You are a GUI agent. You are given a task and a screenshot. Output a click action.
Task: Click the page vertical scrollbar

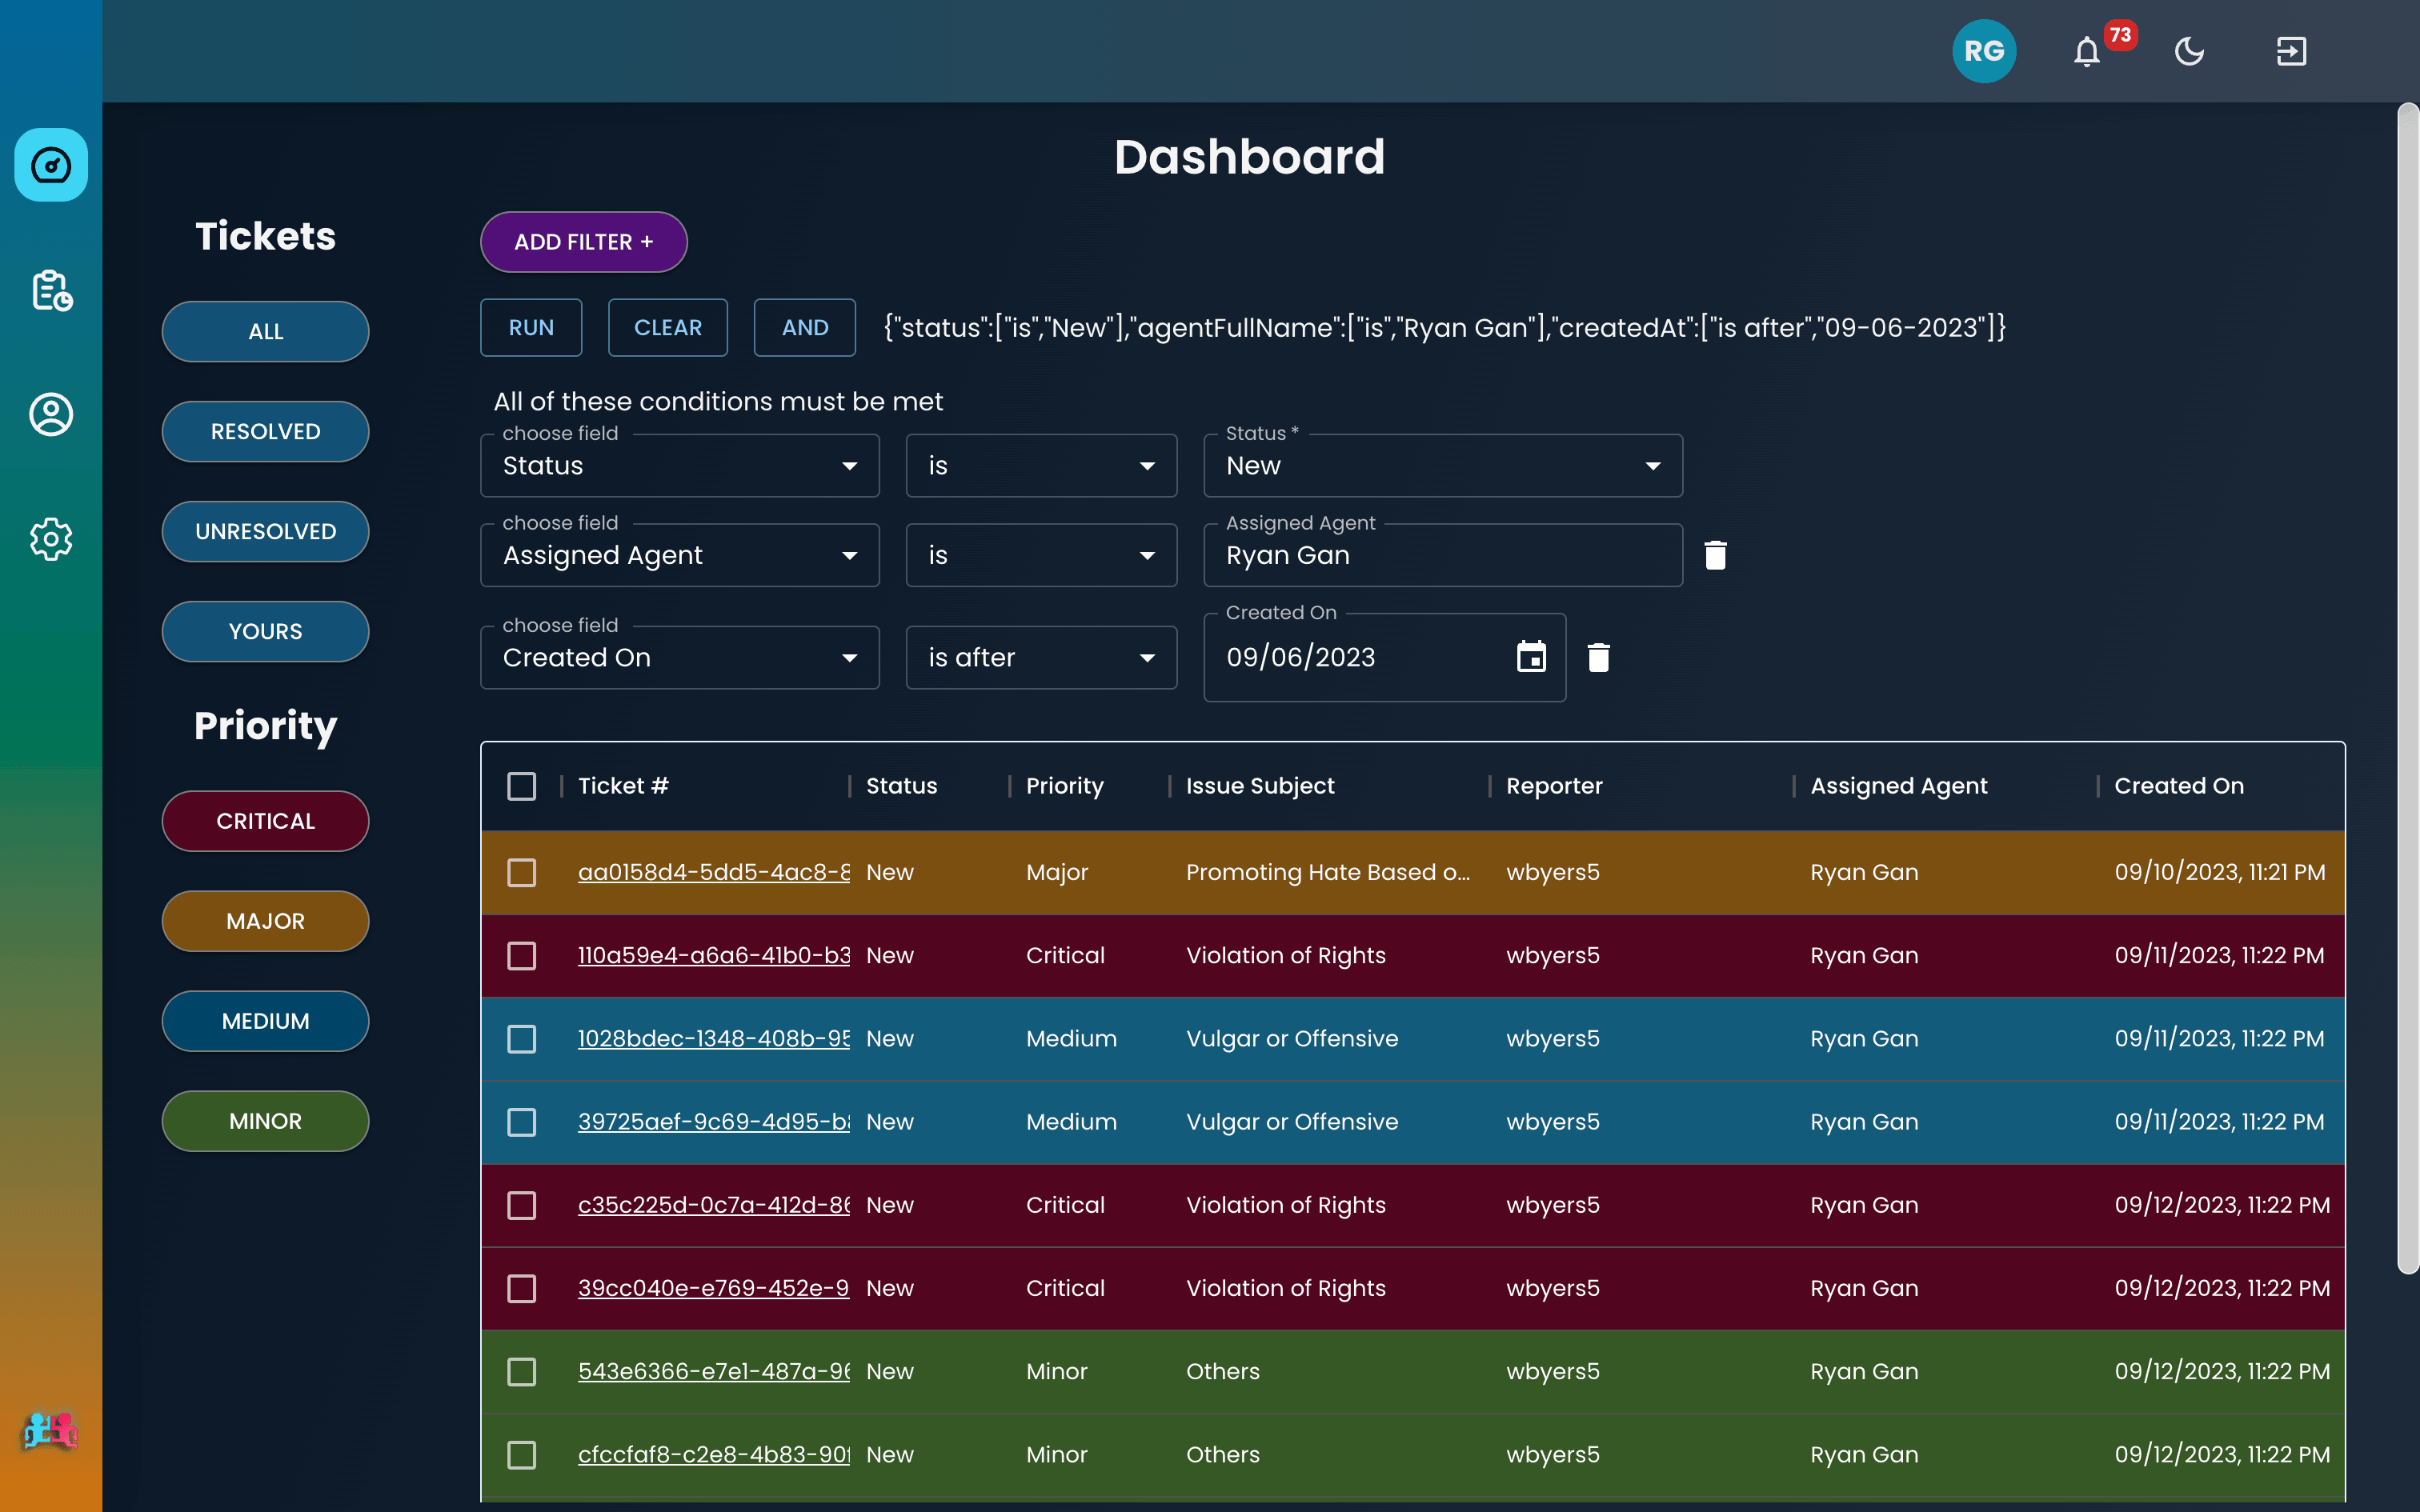pos(2408,688)
